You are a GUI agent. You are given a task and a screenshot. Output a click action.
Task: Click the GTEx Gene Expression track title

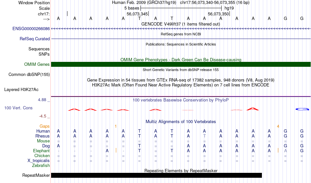pyautogui.click(x=180, y=80)
